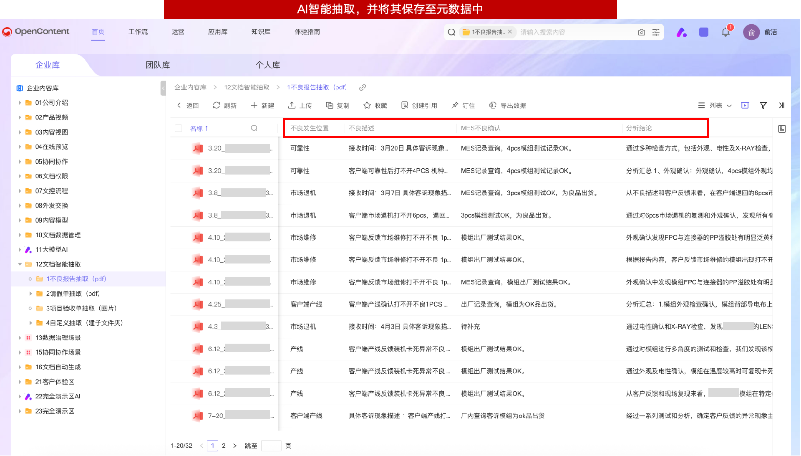Click the camera image search icon

pos(642,32)
